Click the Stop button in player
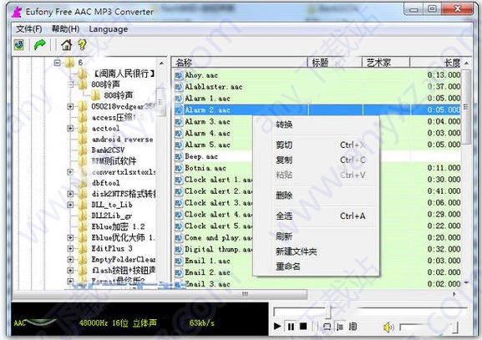This screenshot has width=482, height=340. coord(303,326)
